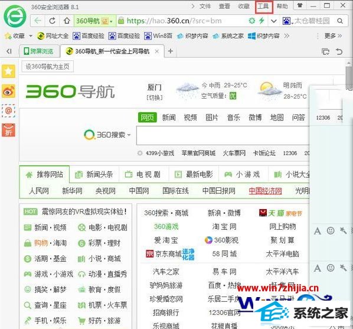Switch to 小游戏 site tab
Image resolution: width=353 pixels, height=329 pixels.
click(x=243, y=174)
